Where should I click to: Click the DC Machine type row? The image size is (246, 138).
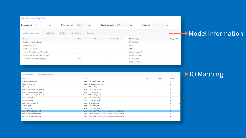[x=154, y=42]
